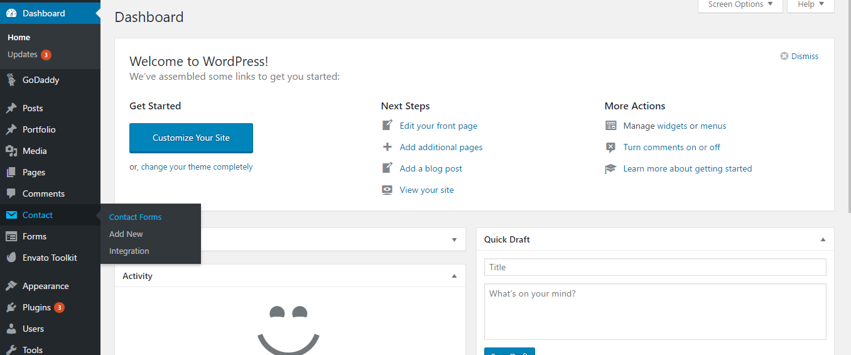
Task: Click the Plugins plug icon
Action: 11,307
